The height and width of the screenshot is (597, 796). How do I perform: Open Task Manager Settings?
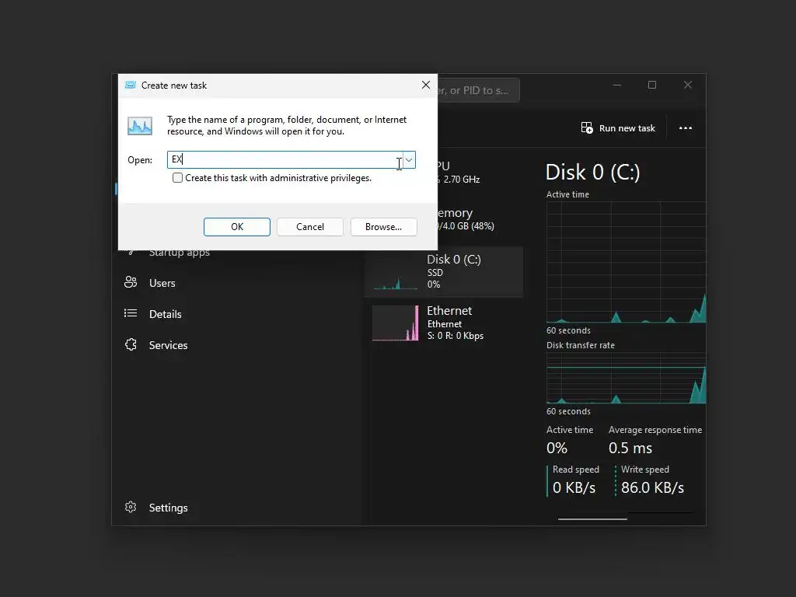click(168, 508)
